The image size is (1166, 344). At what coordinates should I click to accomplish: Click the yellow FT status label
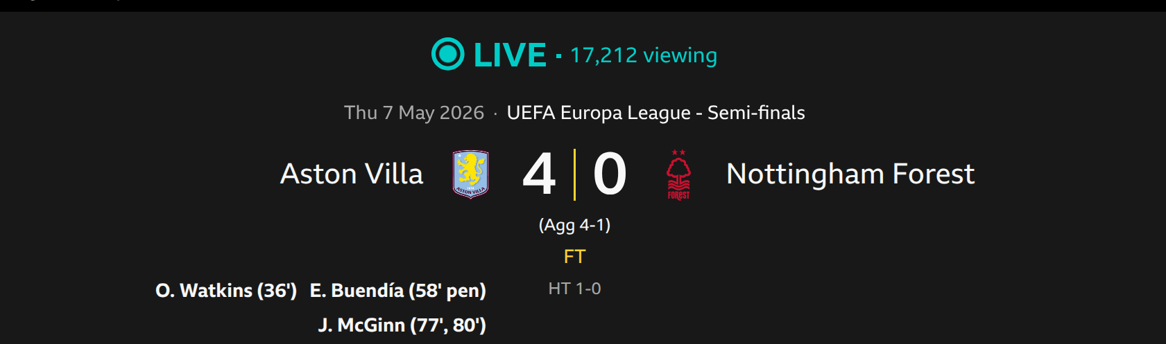[x=574, y=257]
